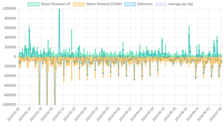The width and height of the screenshot is (224, 126).
Task: Click the -400000 y-axis value
Action: point(9,76)
